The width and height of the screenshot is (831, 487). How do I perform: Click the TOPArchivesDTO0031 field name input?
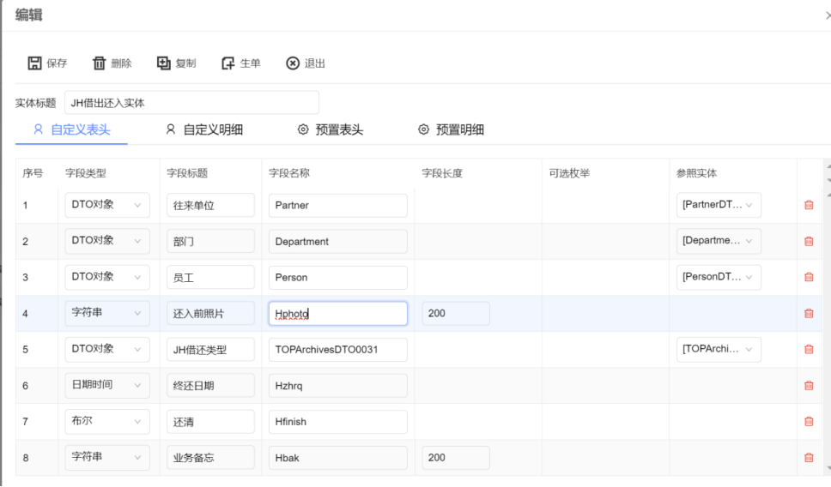point(338,349)
